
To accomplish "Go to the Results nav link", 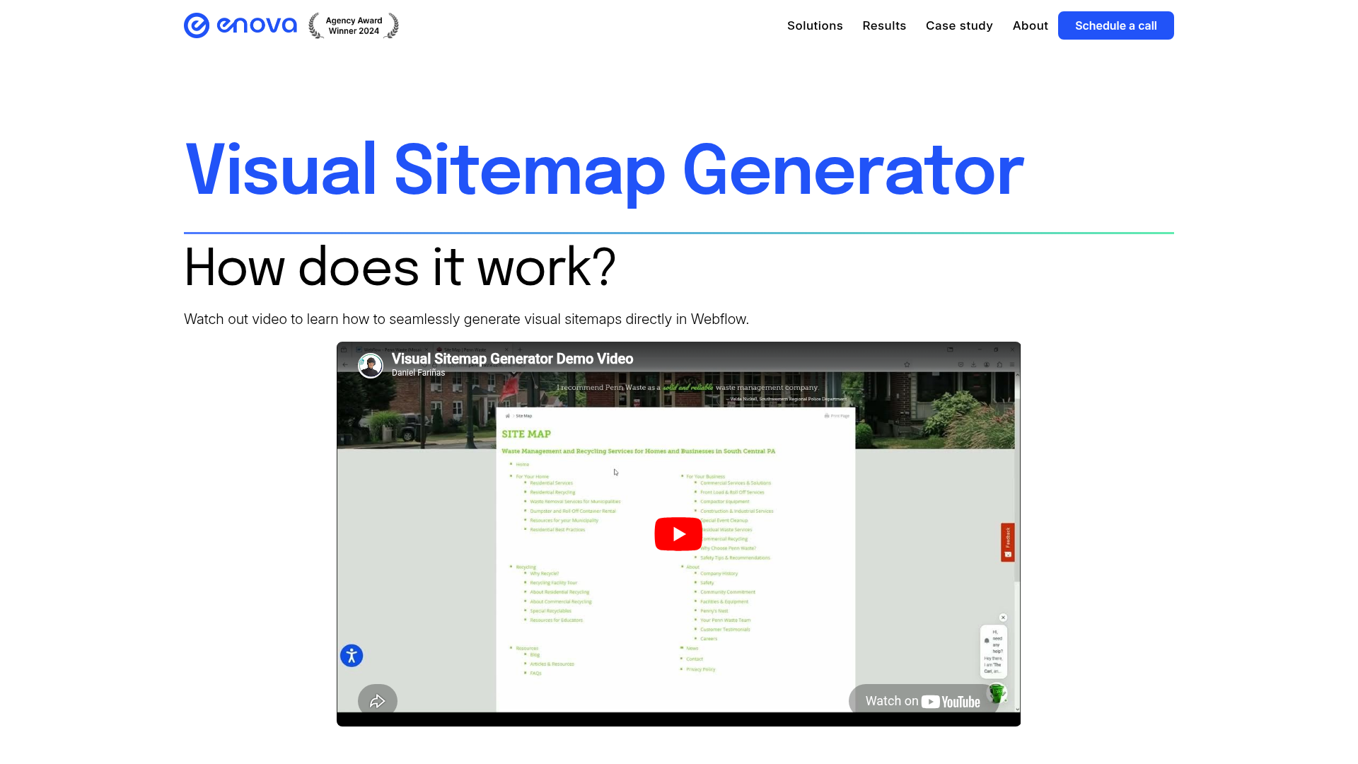I will tap(884, 25).
